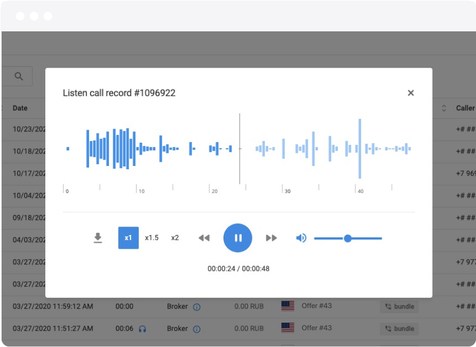Image resolution: width=476 pixels, height=347 pixels.
Task: Click the volume slider handle
Action: tap(348, 238)
